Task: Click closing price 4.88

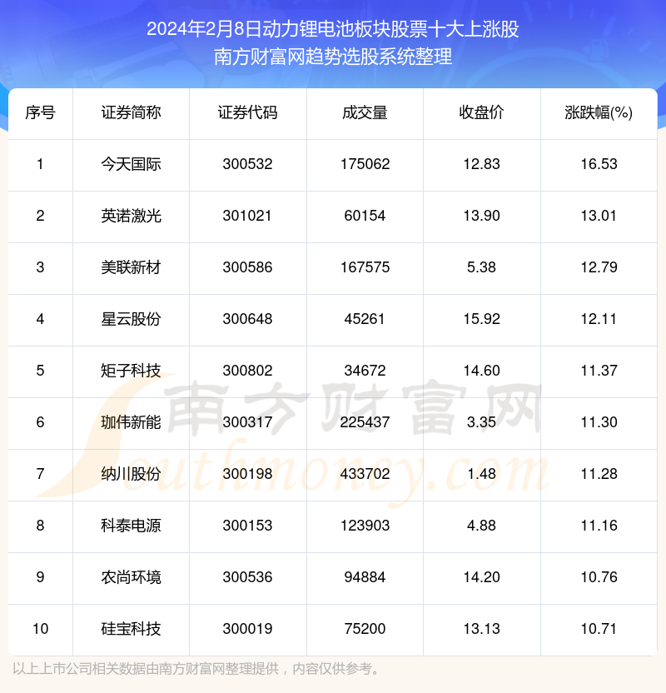Action: pos(481,526)
